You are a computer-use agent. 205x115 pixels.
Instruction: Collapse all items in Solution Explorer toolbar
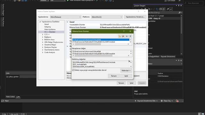pos(160,9)
